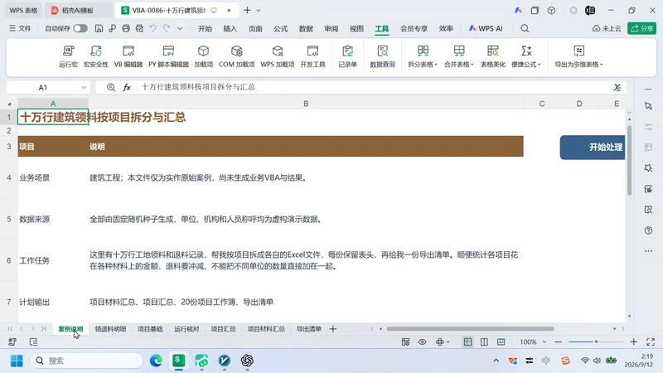The image size is (663, 373).
Task: Launch the VB 编辑器
Action: pos(128,56)
